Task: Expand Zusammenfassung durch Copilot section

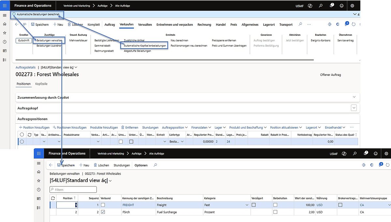Action: pos(354,97)
